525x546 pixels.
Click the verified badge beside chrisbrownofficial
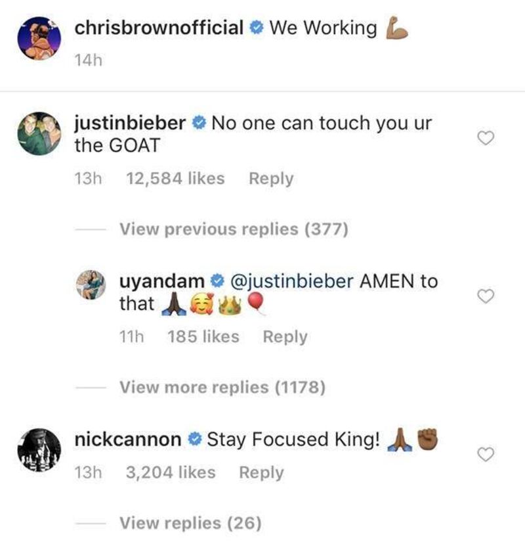click(257, 28)
